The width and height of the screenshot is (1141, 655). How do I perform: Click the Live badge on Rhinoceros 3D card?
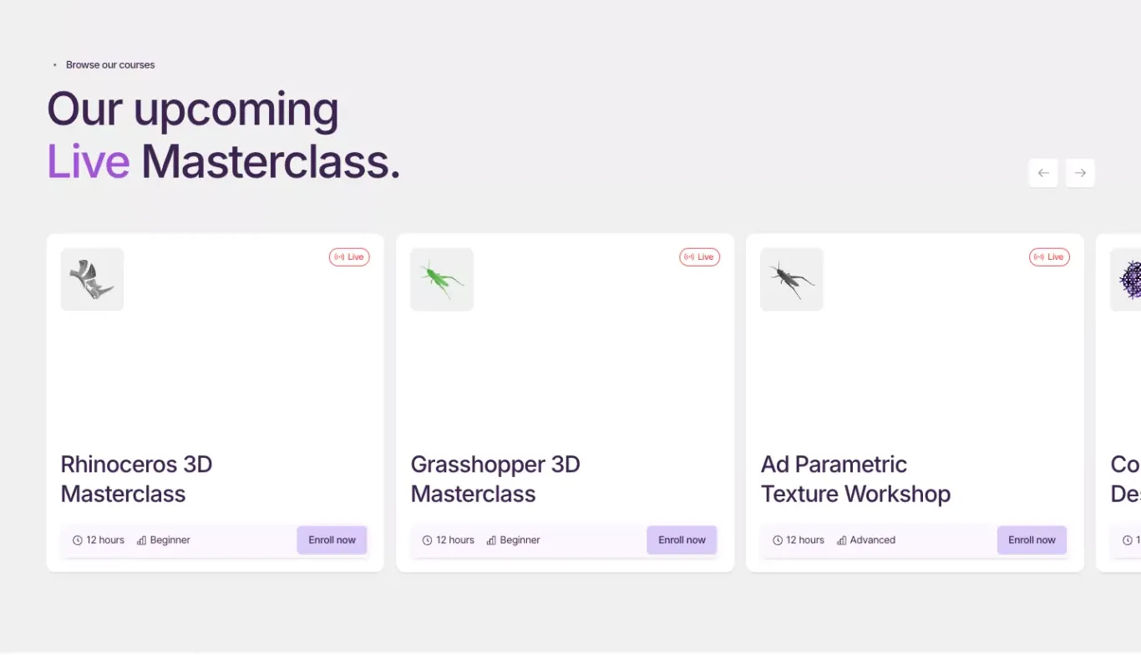[349, 257]
